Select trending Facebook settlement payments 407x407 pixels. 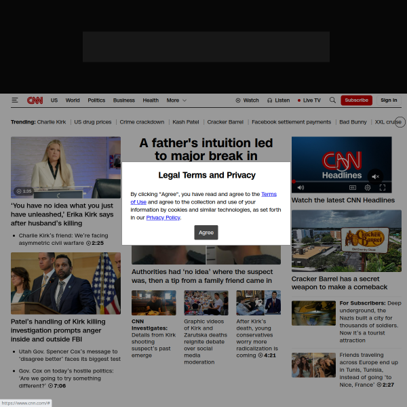pyautogui.click(x=291, y=122)
